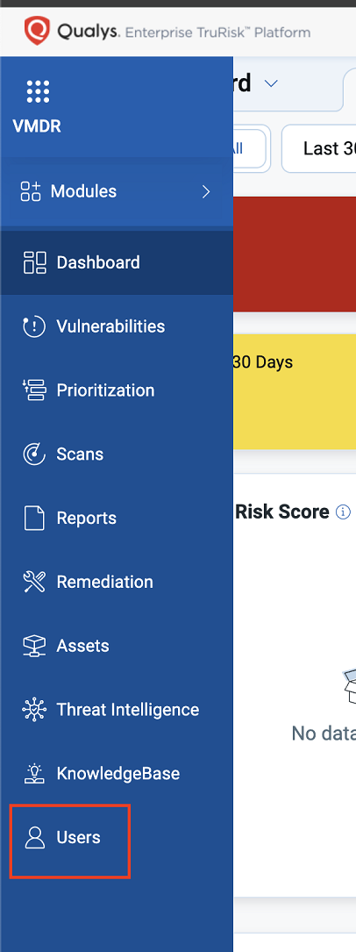This screenshot has width=356, height=952.
Task: Click the Prioritization list icon
Action: coord(34,390)
